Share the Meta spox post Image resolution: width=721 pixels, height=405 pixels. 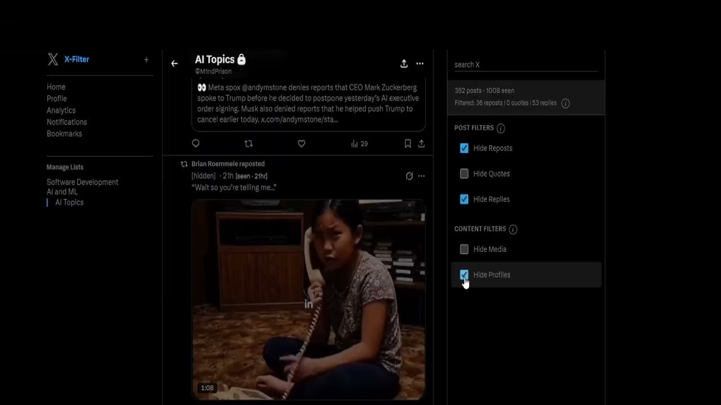421,144
